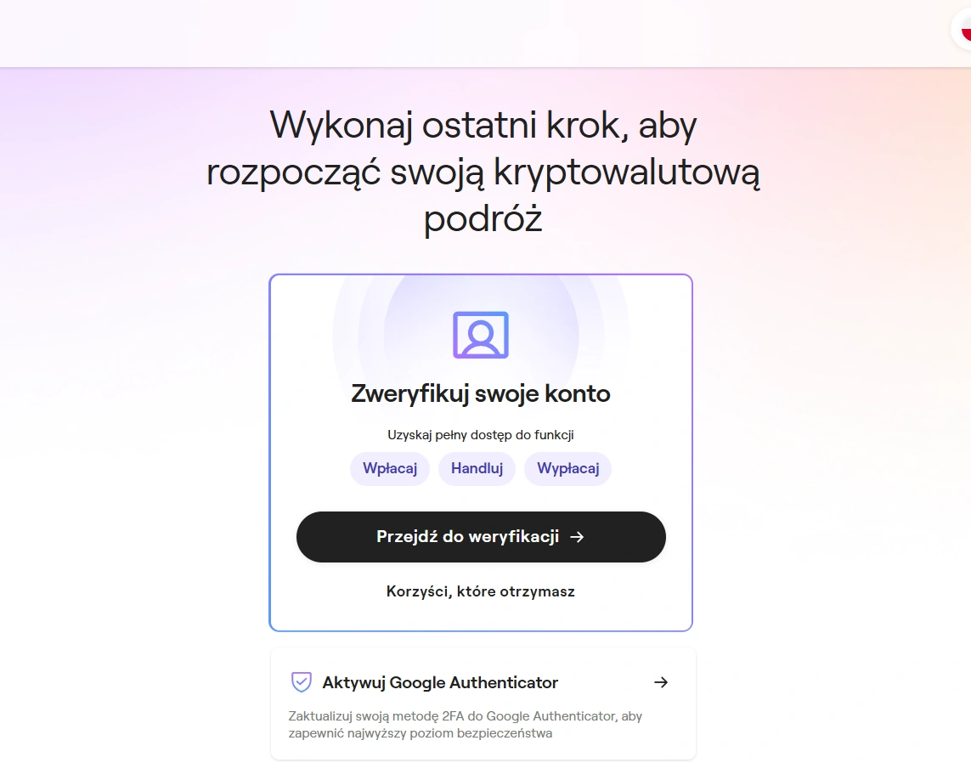This screenshot has width=971, height=763.
Task: Click the rozpocząć swoją kryptowalutową headline line
Action: pyautogui.click(x=483, y=172)
